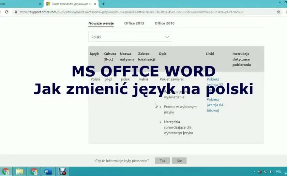
Task: Select the Pakiet akcesoriów językowych browser tab
Action: click(71, 4)
